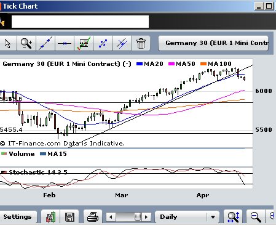Activate the zoom magnifier tool

pyautogui.click(x=26, y=43)
